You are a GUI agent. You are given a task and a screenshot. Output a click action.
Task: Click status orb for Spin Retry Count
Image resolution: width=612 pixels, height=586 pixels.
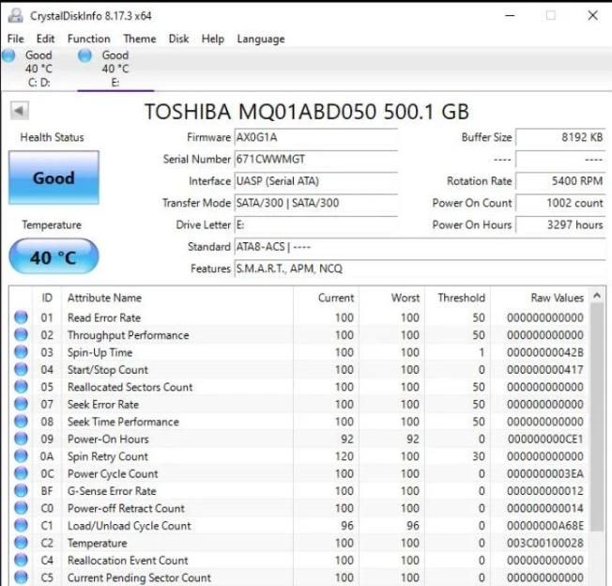(x=21, y=456)
